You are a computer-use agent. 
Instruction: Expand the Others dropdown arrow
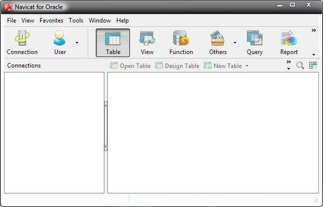point(235,43)
